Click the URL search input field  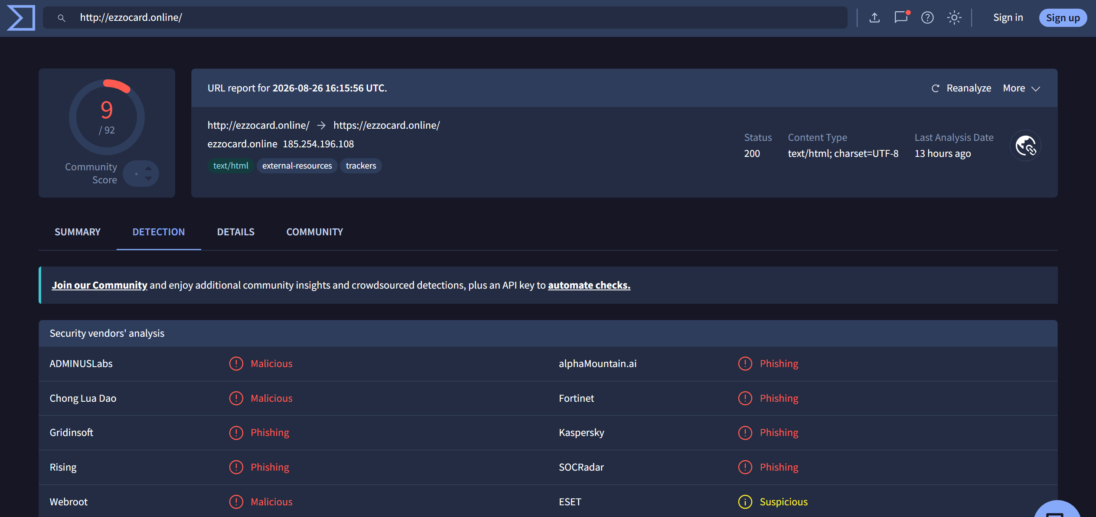coord(445,17)
